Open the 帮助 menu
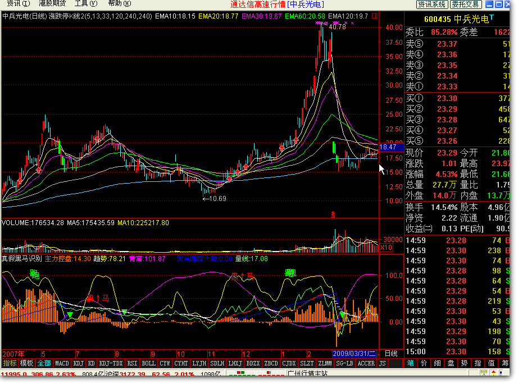 (x=120, y=3)
